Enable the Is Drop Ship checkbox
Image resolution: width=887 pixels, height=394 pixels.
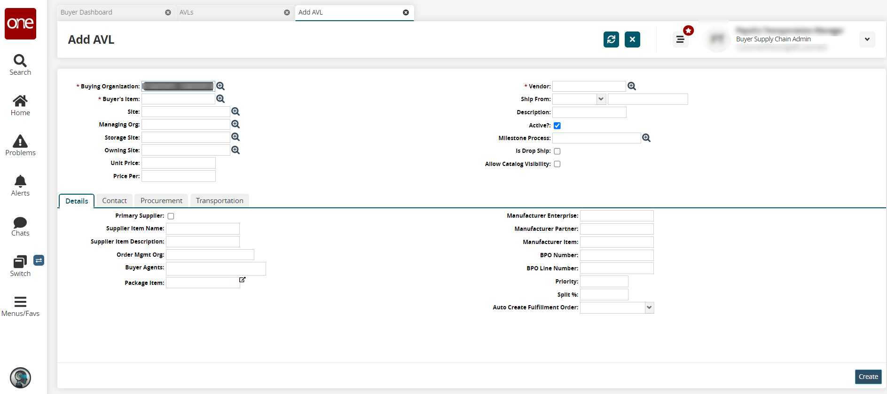pyautogui.click(x=557, y=151)
